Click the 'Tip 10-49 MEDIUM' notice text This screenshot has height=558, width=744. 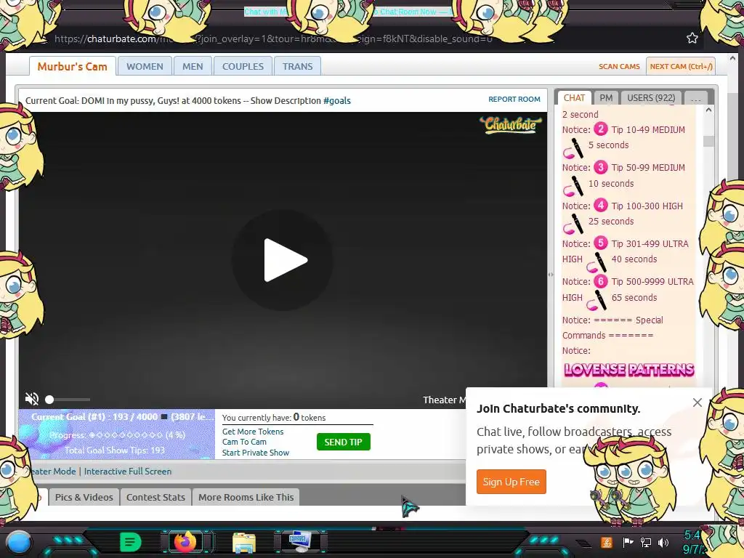[x=647, y=129]
